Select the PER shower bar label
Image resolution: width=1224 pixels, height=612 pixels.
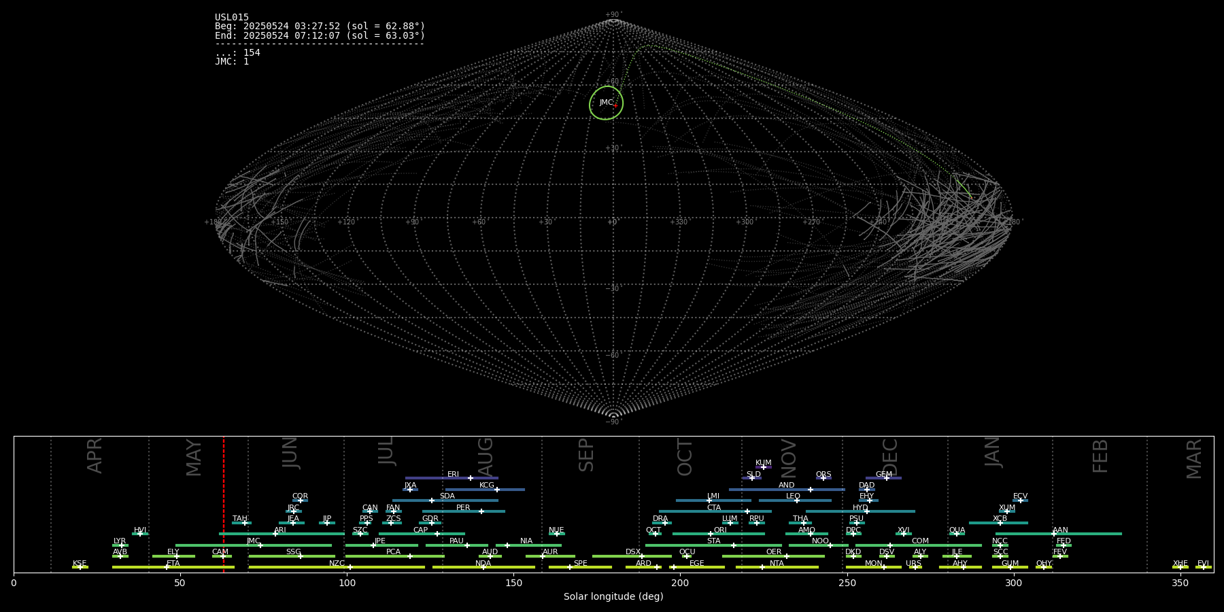[463, 507]
